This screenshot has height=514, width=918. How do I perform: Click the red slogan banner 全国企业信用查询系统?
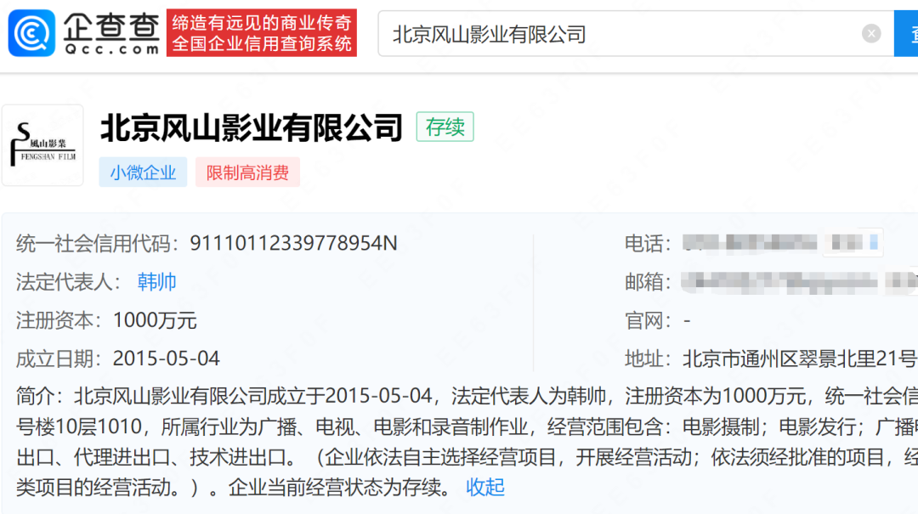262,33
